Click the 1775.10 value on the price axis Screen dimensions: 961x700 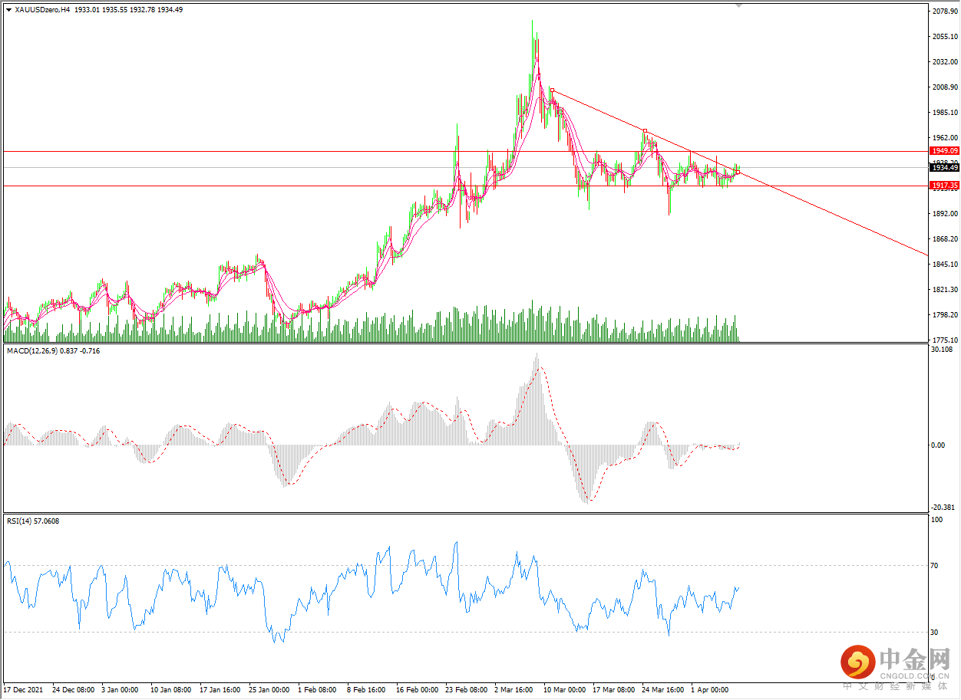point(945,340)
